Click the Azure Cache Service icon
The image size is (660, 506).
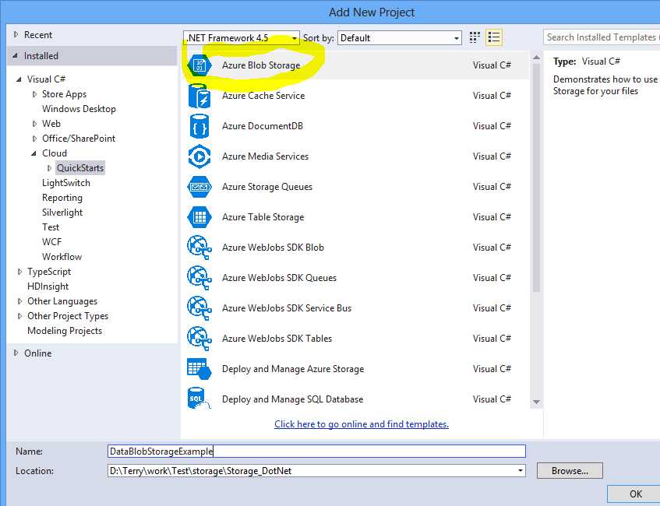(x=199, y=96)
